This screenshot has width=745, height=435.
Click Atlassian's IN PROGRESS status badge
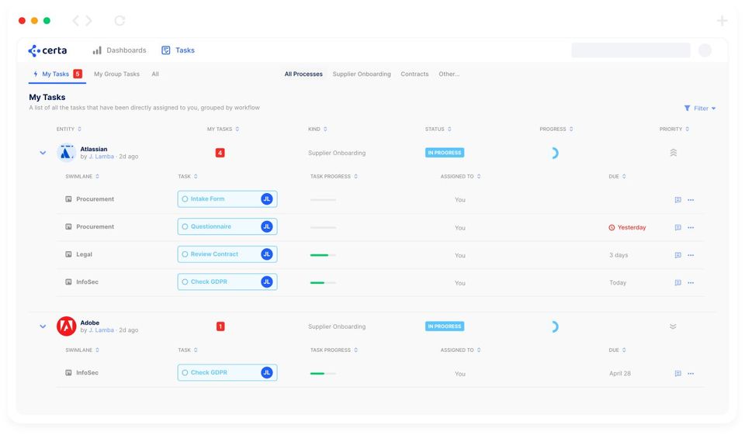click(x=444, y=153)
